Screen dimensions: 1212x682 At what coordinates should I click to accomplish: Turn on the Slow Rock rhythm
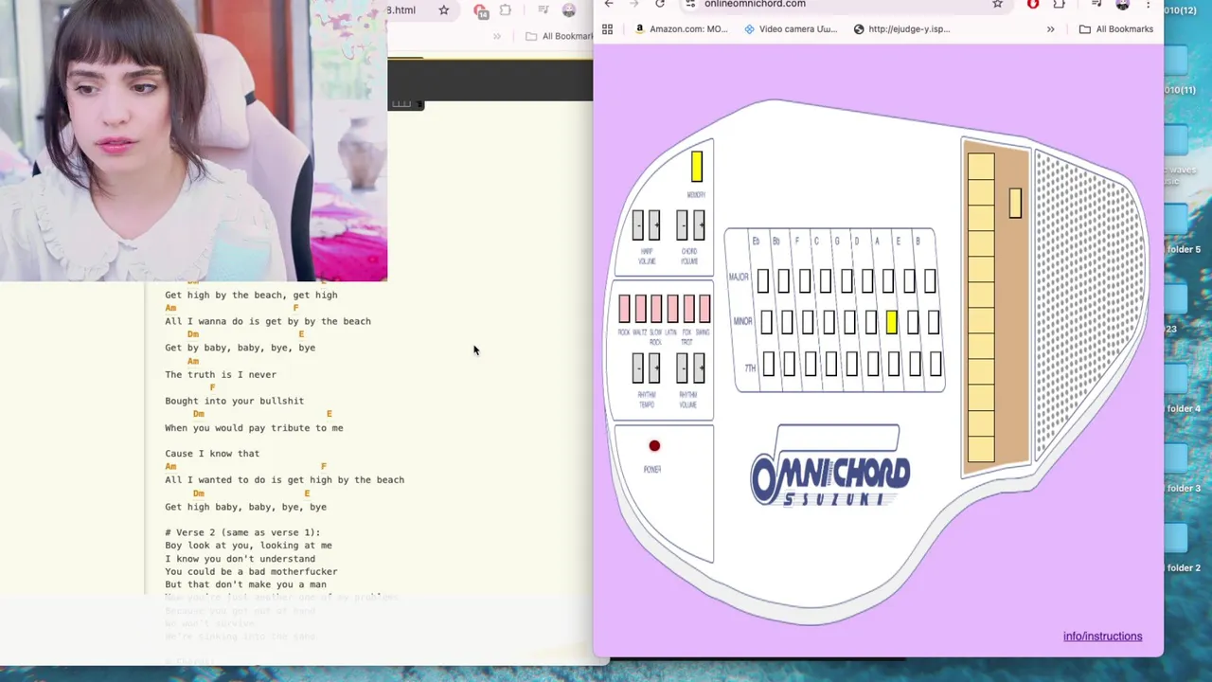656,309
